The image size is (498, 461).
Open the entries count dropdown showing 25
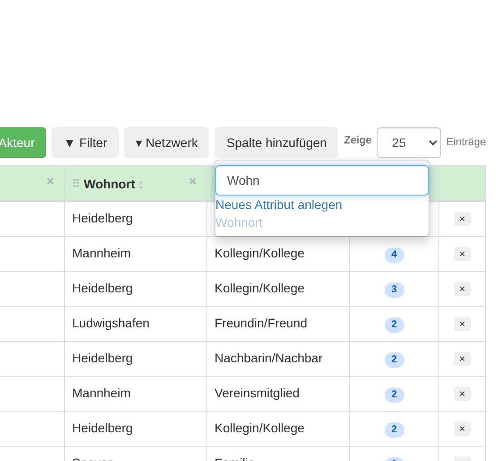tap(409, 143)
